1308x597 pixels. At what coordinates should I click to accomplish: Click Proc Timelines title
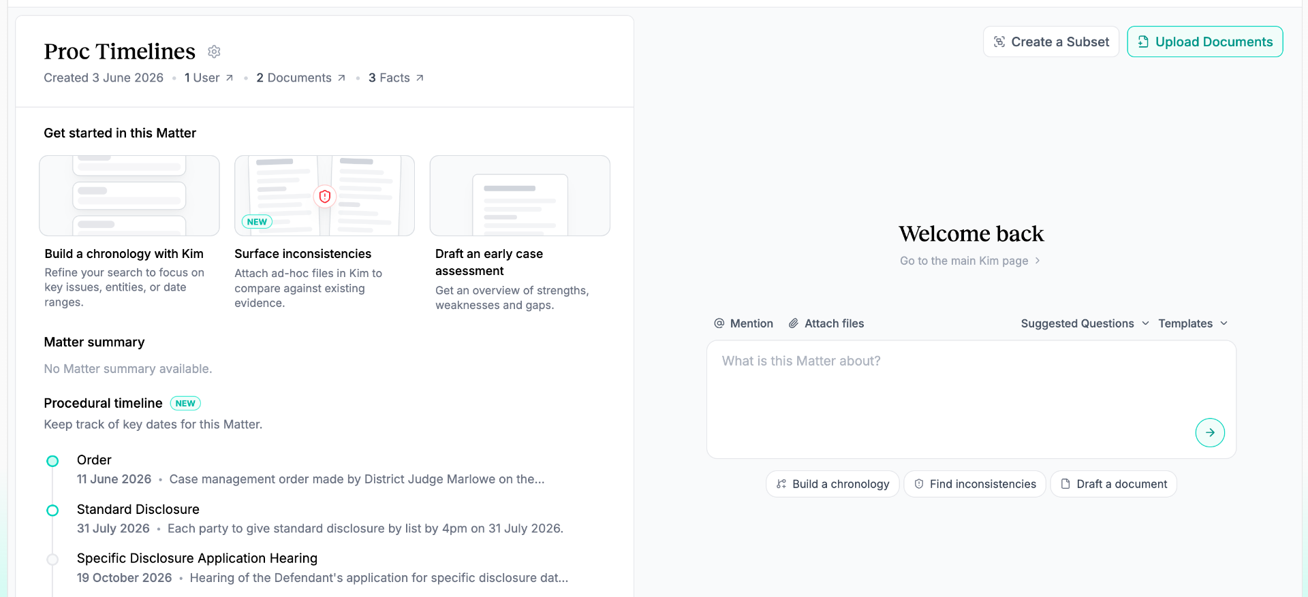click(x=119, y=51)
